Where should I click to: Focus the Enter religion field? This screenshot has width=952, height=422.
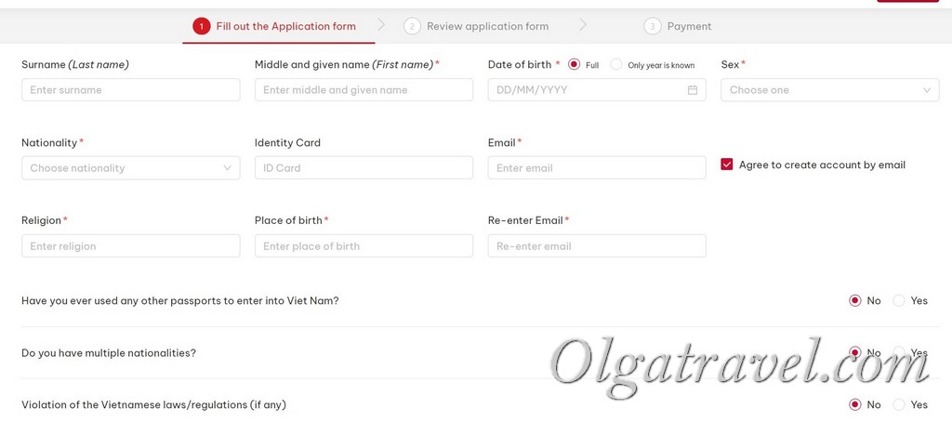tap(130, 246)
